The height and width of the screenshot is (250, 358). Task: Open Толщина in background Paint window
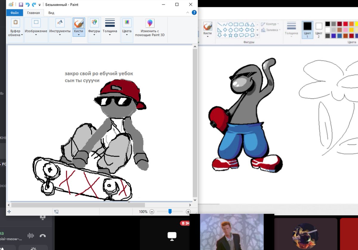pos(291,29)
